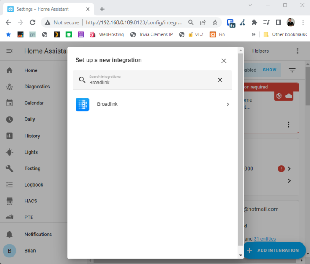Open the filter icon for integrations
This screenshot has width=310, height=264.
pos(292,70)
